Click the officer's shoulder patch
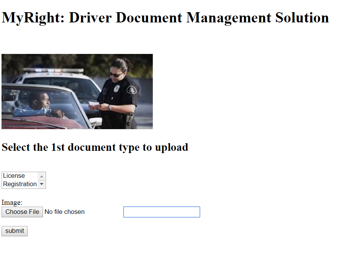This screenshot has height=253, width=344. pos(132,90)
